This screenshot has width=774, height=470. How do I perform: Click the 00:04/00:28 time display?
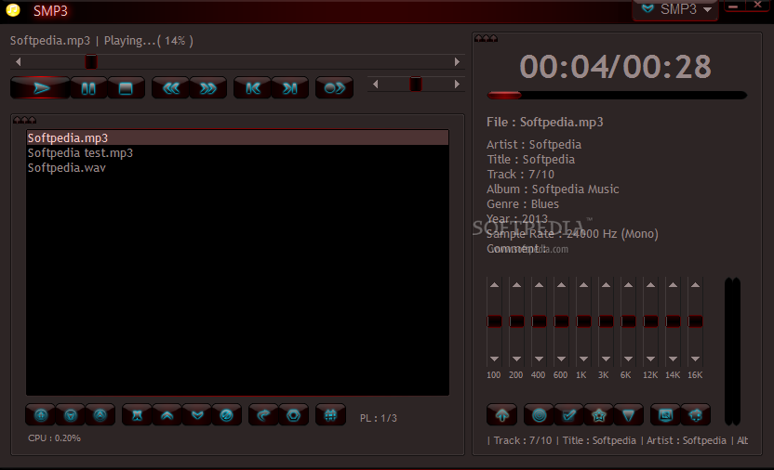616,67
